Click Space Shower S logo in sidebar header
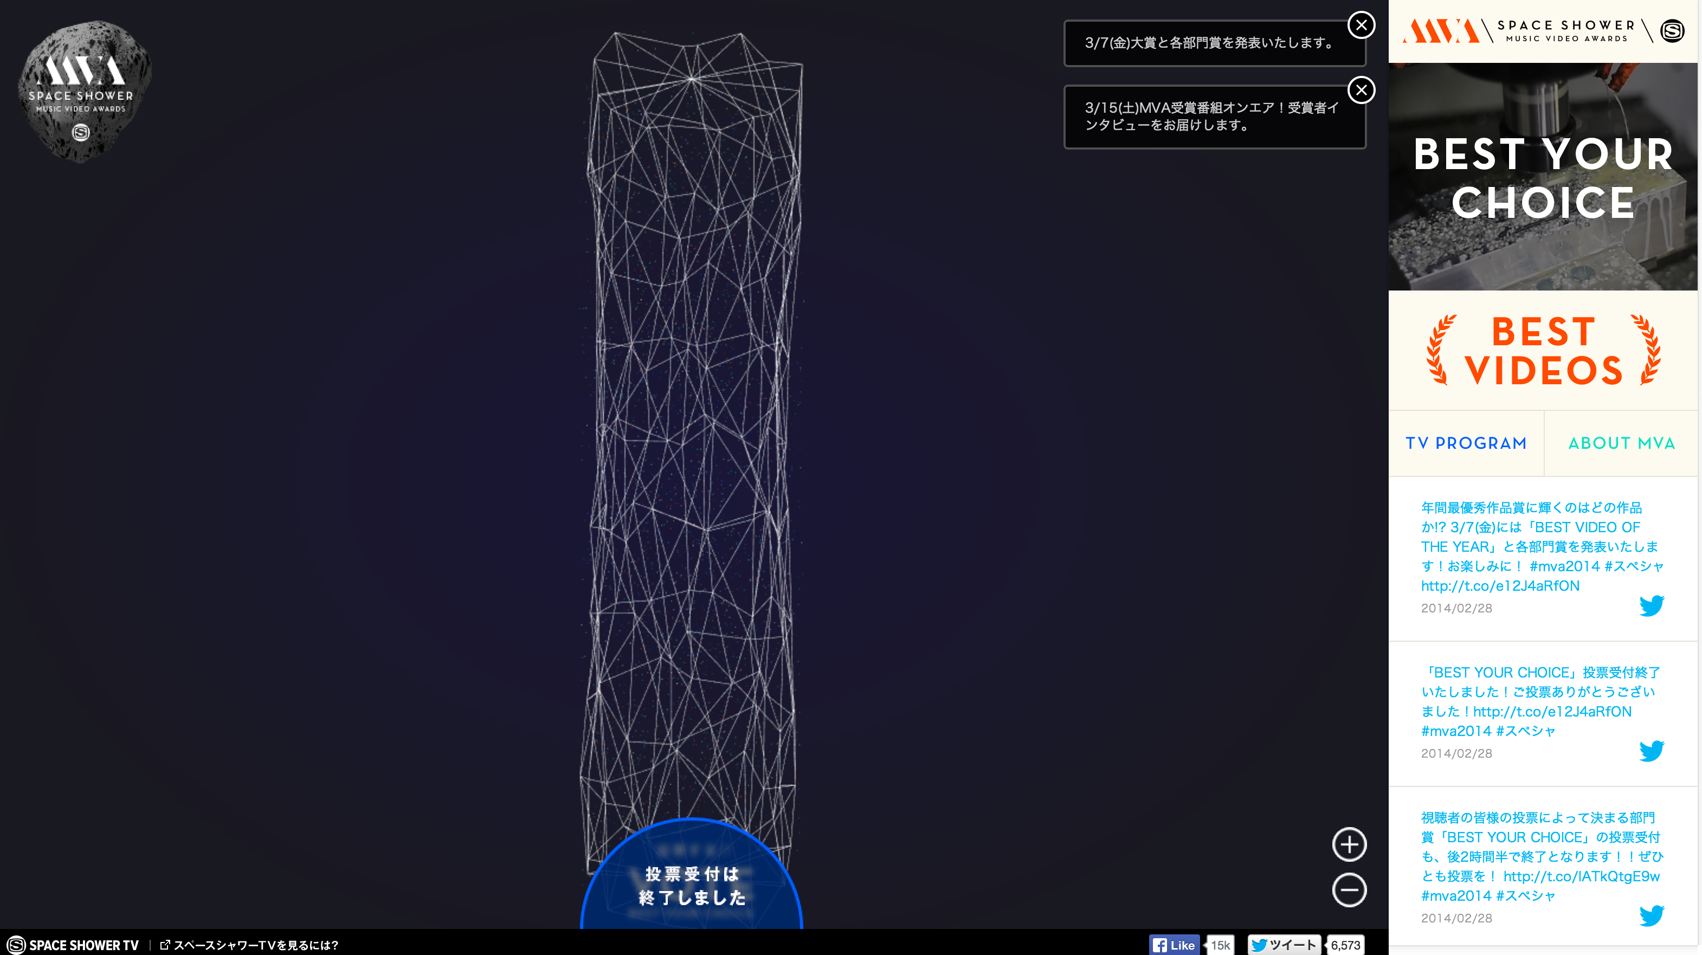The width and height of the screenshot is (1702, 955). [1672, 31]
